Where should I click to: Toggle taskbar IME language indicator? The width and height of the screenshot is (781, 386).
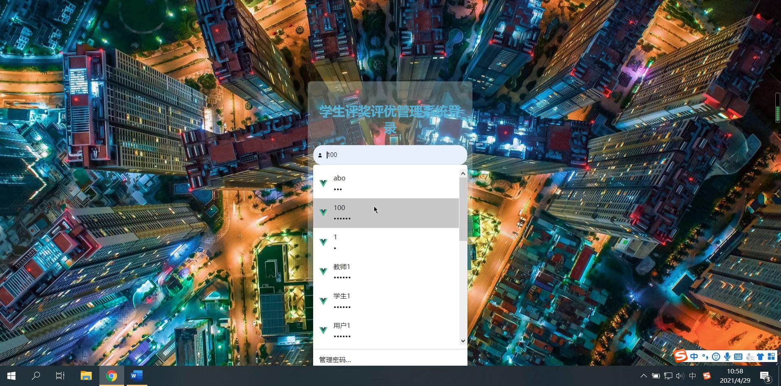(x=692, y=376)
